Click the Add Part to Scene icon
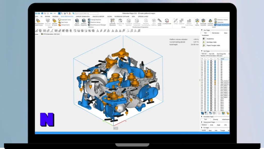 pyautogui.click(x=54, y=21)
